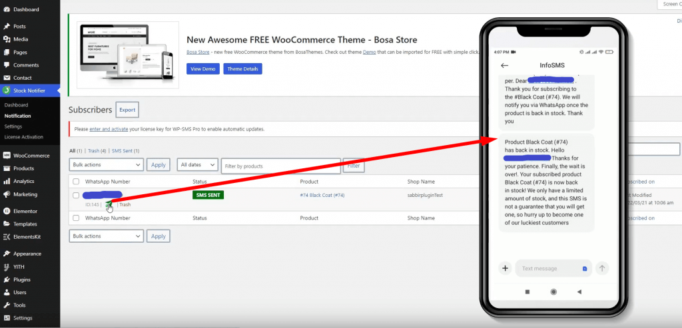This screenshot has height=328, width=682.
Task: Tap the phone's square recents button
Action: (x=527, y=292)
